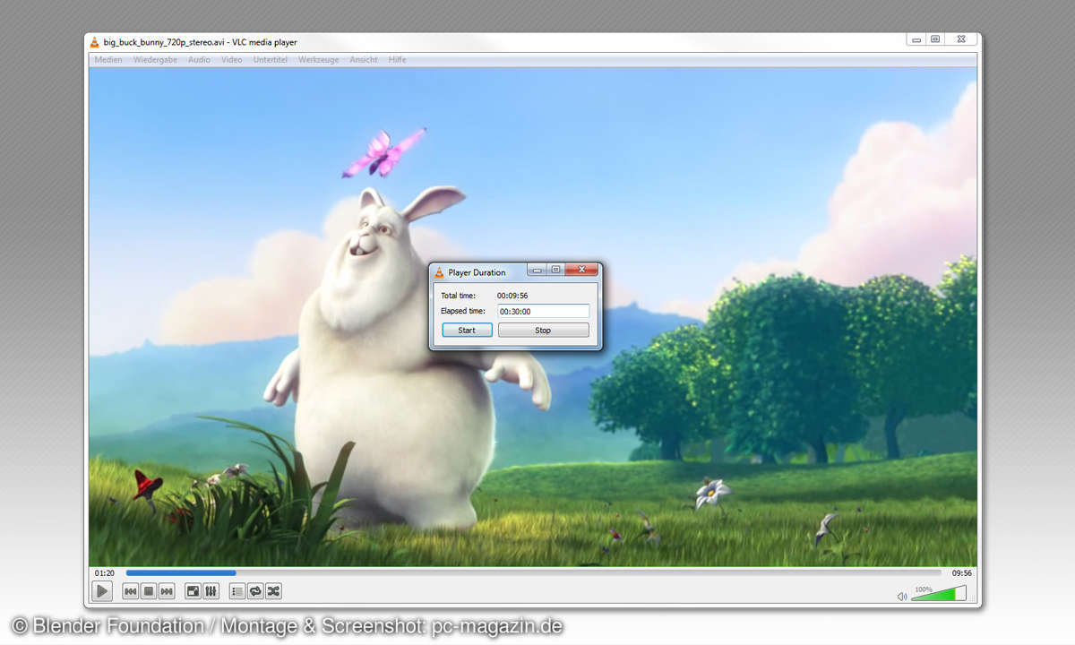The height and width of the screenshot is (645, 1075).
Task: Click VLC cone icon in main title bar
Action: click(x=95, y=42)
